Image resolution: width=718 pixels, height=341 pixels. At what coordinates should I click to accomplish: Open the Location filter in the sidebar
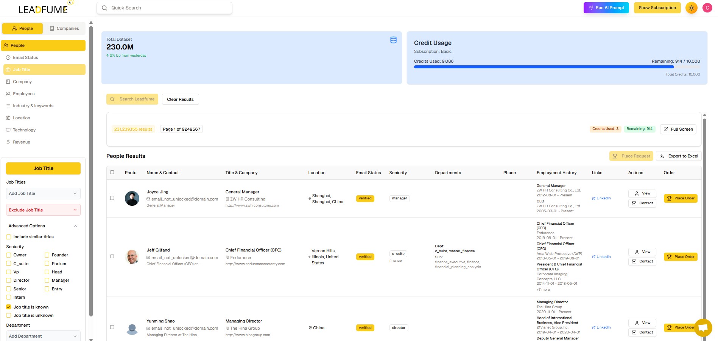(x=22, y=118)
